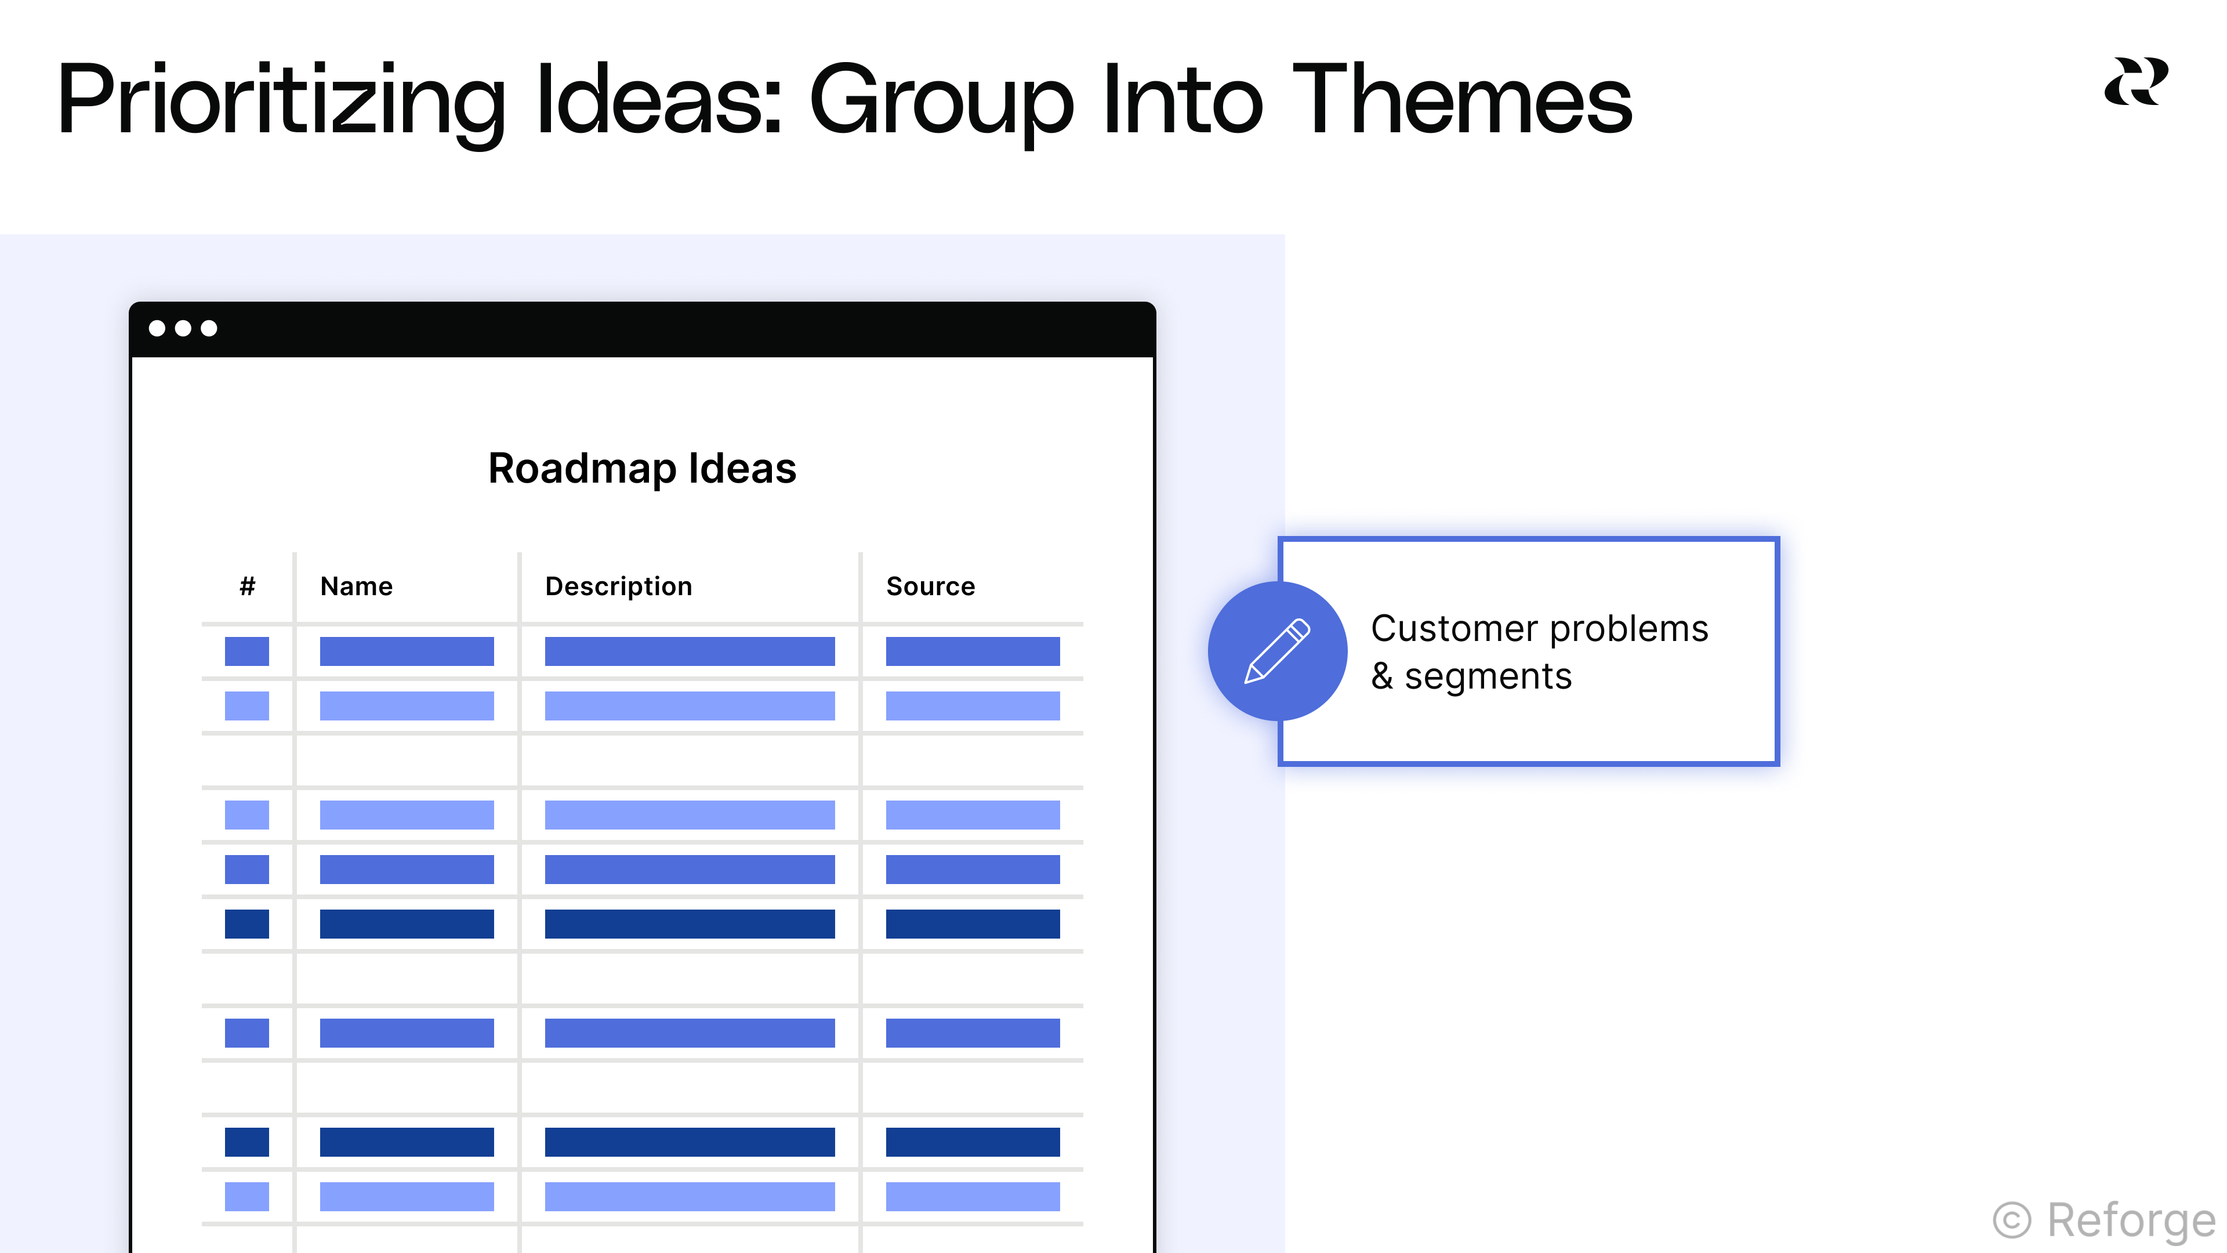The image size is (2227, 1253).
Task: Click the # column header
Action: coord(247,586)
